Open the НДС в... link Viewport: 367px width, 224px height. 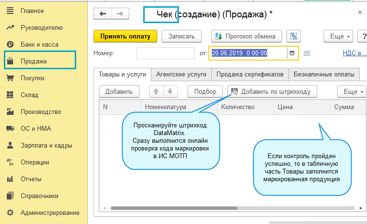point(354,53)
